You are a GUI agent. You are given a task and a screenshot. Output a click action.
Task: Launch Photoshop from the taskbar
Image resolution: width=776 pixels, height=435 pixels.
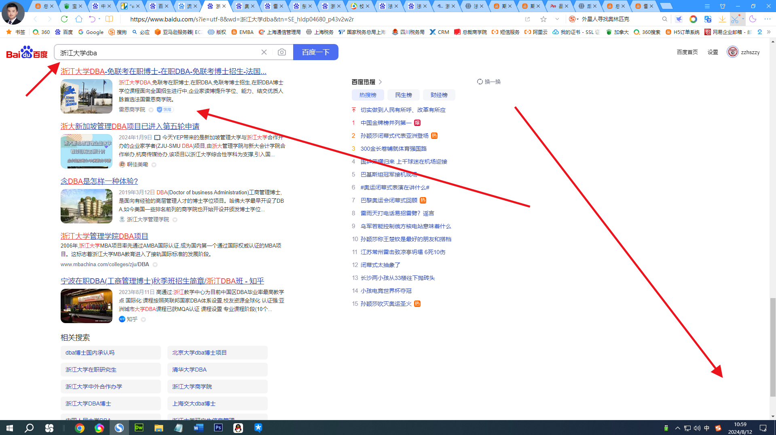tap(218, 428)
